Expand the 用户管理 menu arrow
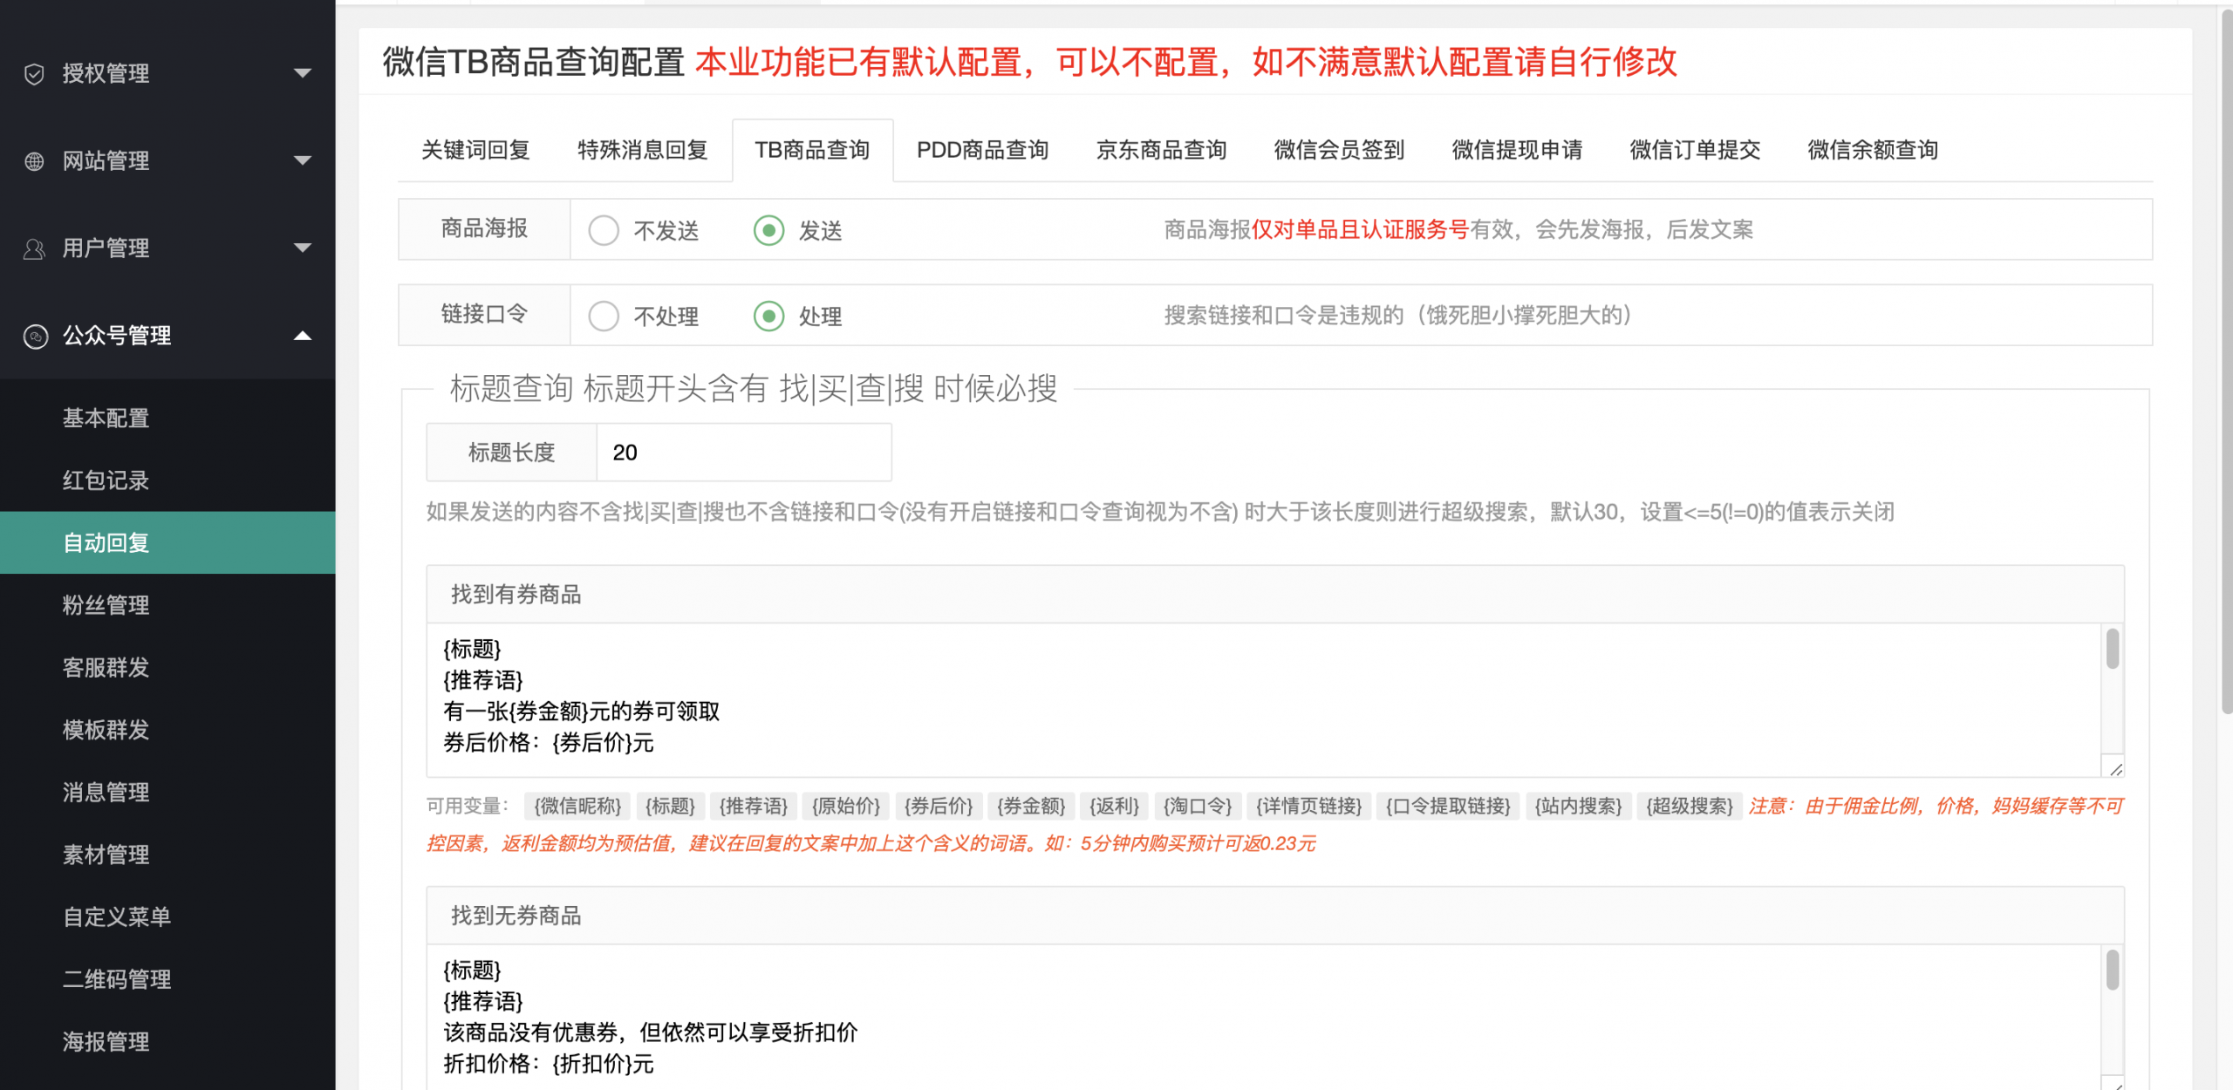This screenshot has width=2233, height=1090. (x=303, y=248)
